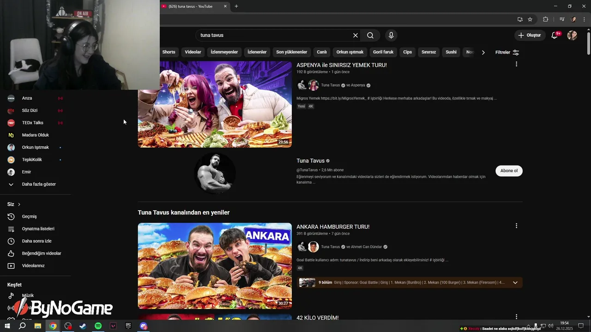
Task: Open Steam from the taskbar
Action: tap(83, 326)
